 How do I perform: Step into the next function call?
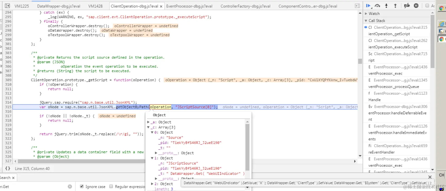coord(386,6)
